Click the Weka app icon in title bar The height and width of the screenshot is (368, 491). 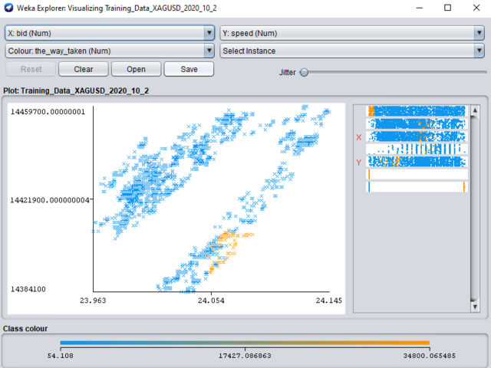(x=8, y=8)
